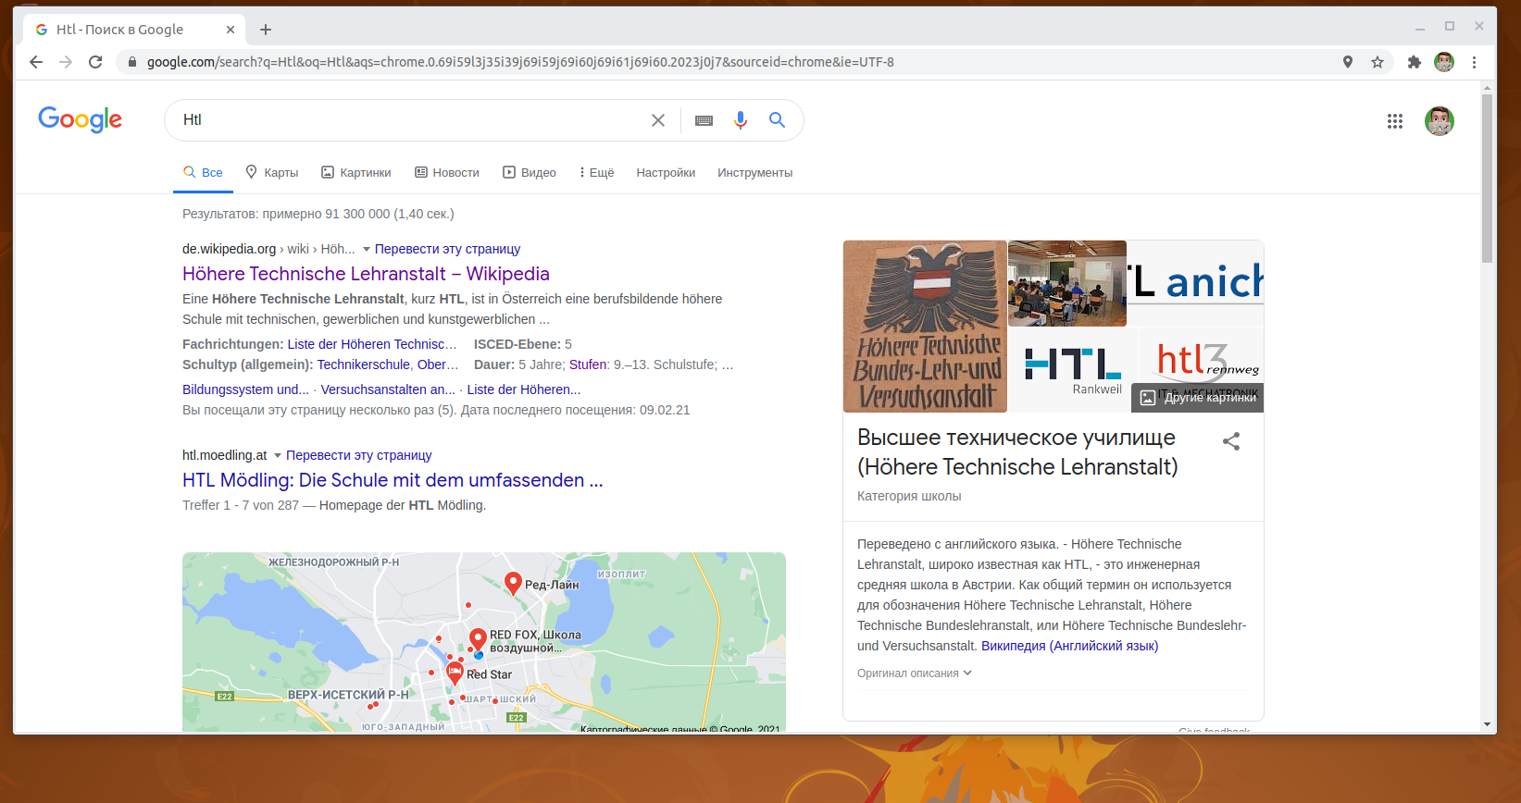Open Chrome profile avatar in toolbar
1521x803 pixels.
(1444, 62)
